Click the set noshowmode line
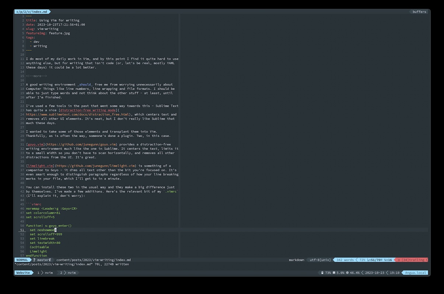 [43, 230]
